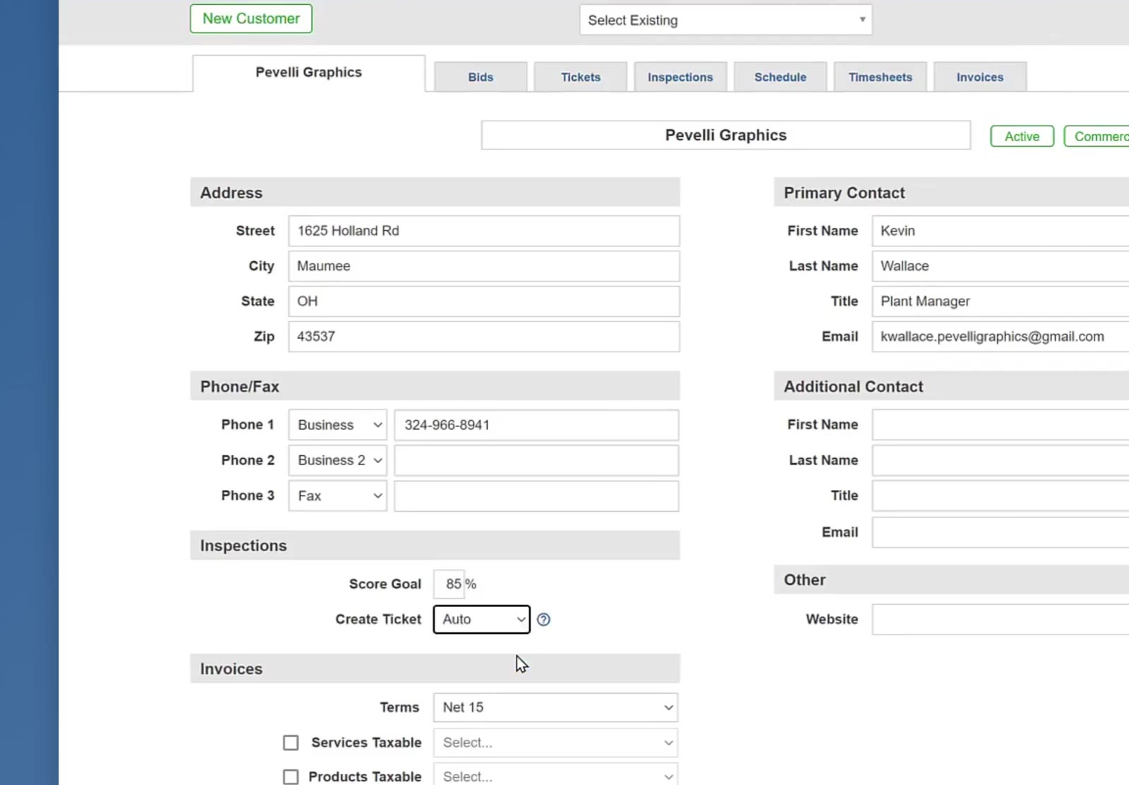Screen dimensions: 1129x785
Task: Click the City field containing Maumee
Action: [484, 266]
